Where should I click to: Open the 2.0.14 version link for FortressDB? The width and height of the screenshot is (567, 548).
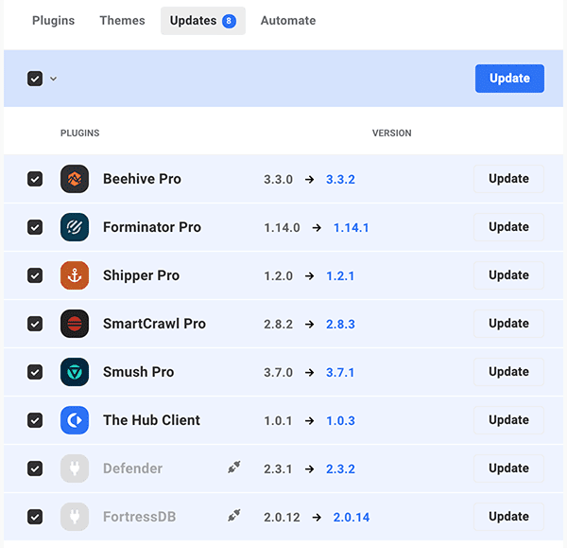click(x=352, y=517)
